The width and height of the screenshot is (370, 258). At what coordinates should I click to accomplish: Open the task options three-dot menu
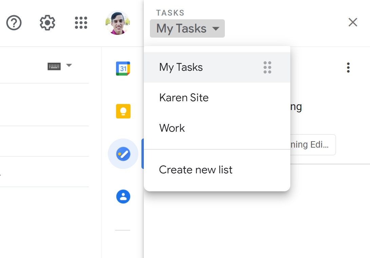coord(348,67)
